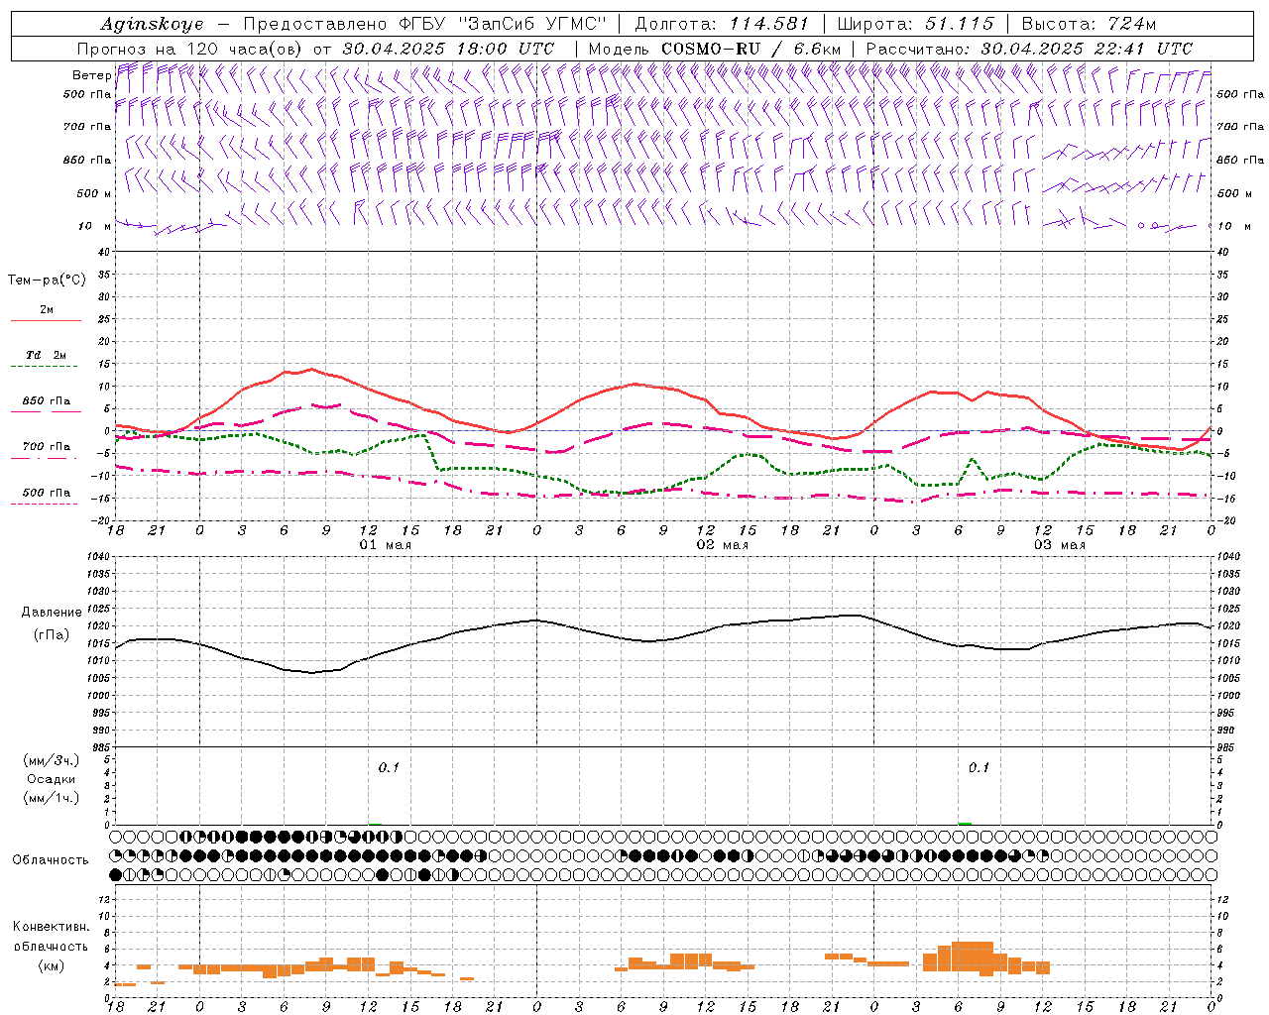Click the red line sample under 2м legend
Viewport: 1269px width, 1015px height.
[x=45, y=321]
